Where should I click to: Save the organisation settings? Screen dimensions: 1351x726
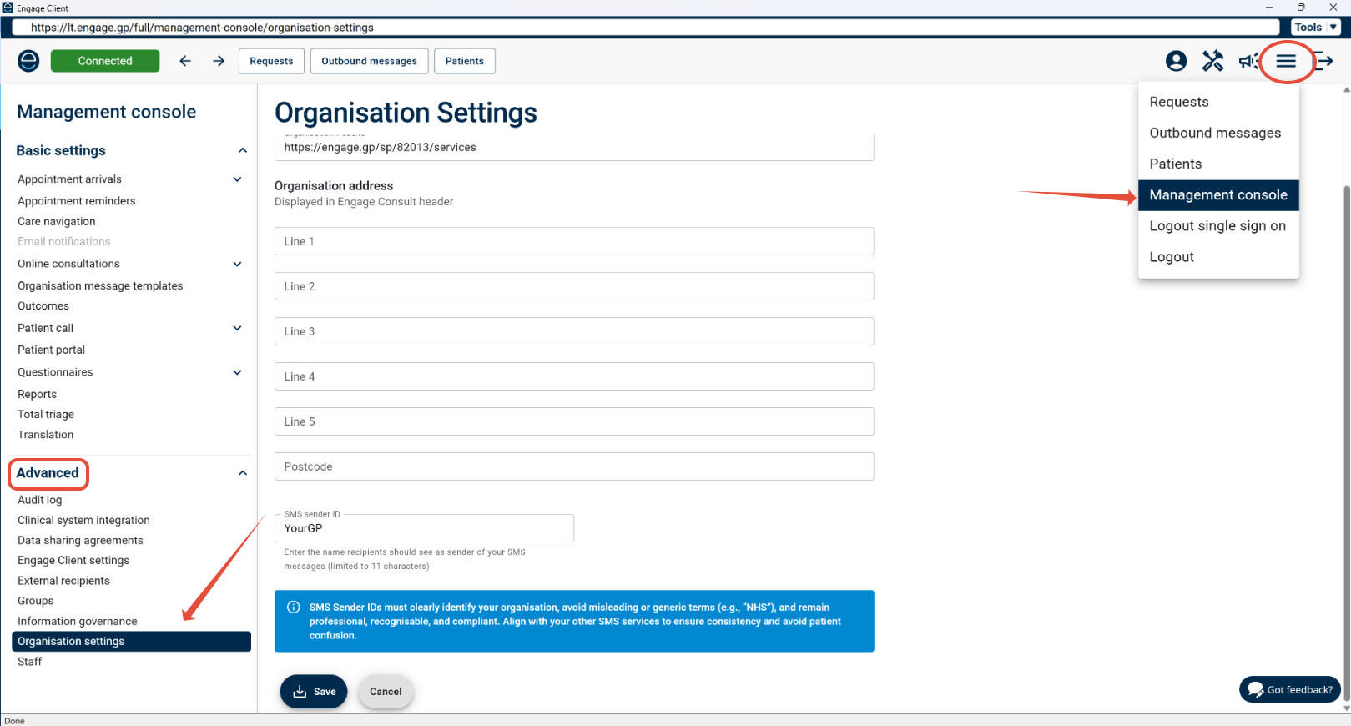pos(314,692)
